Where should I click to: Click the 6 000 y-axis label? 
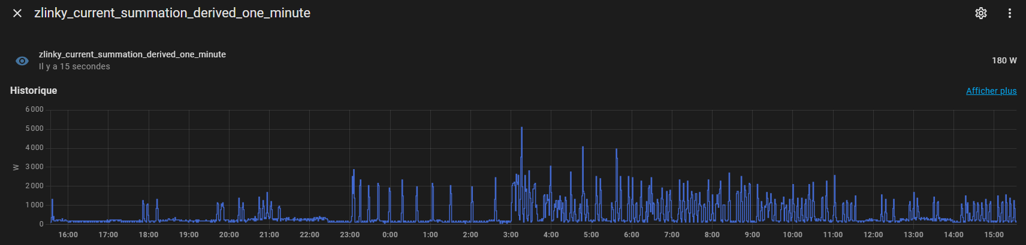pyautogui.click(x=35, y=109)
